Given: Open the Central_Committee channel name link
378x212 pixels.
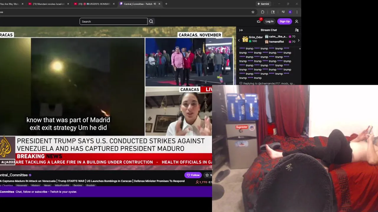Looking at the screenshot, I should (x=14, y=175).
